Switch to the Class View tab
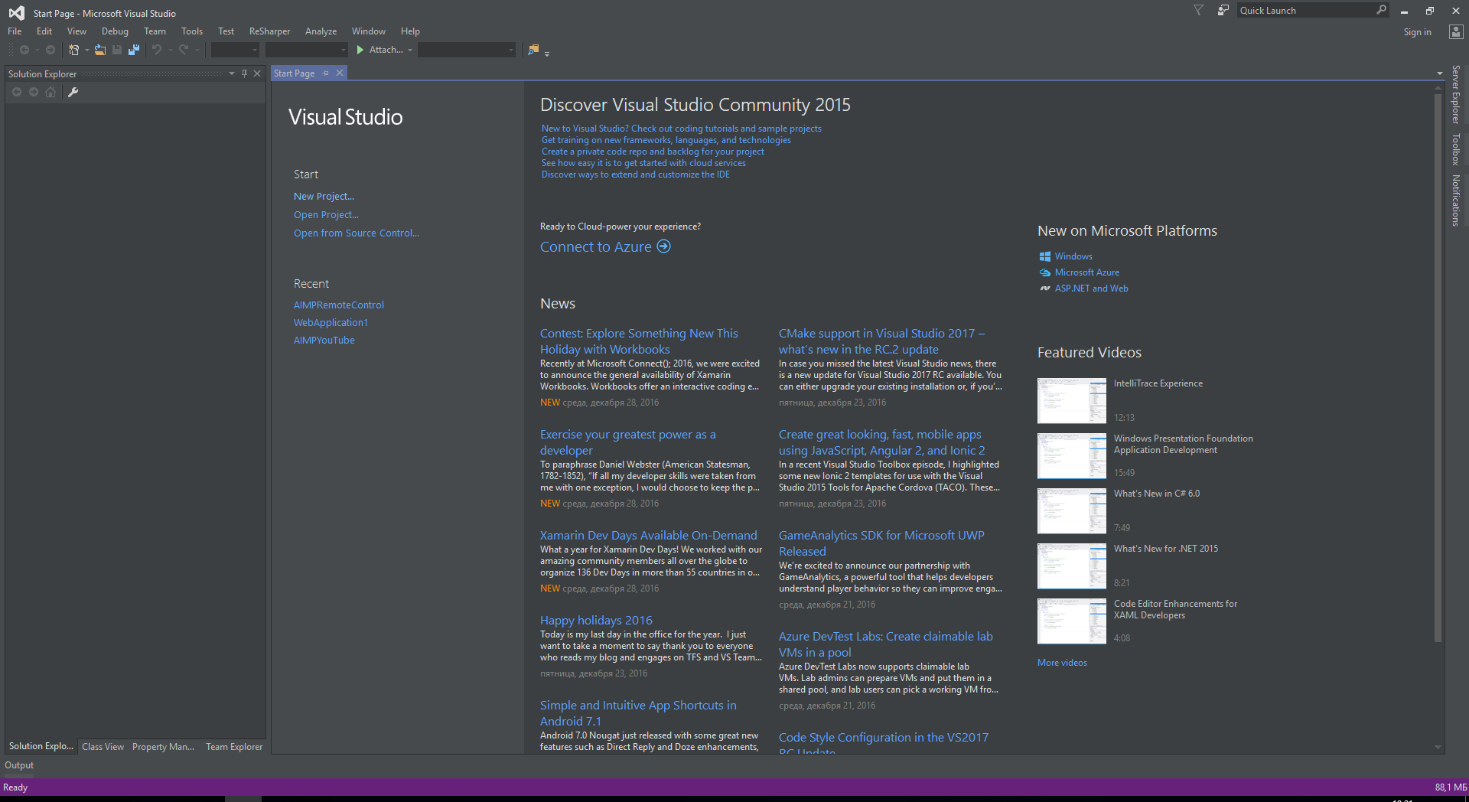Viewport: 1469px width, 802px height. pos(103,747)
